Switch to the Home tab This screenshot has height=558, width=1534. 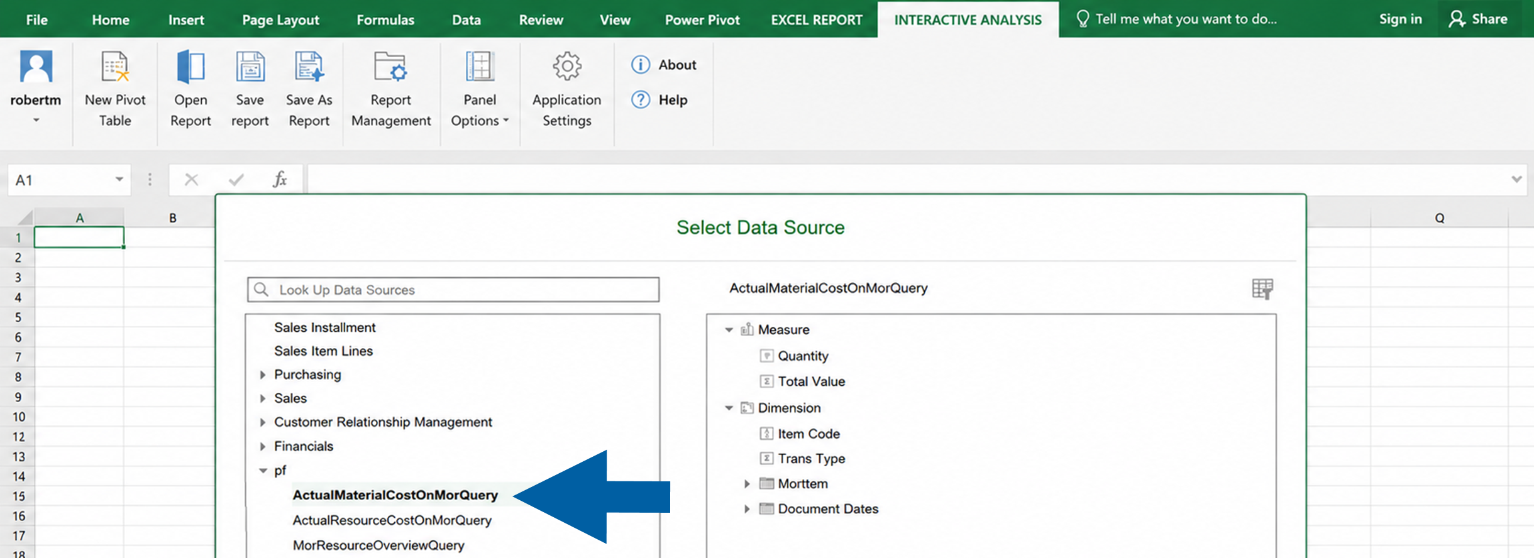pyautogui.click(x=110, y=19)
